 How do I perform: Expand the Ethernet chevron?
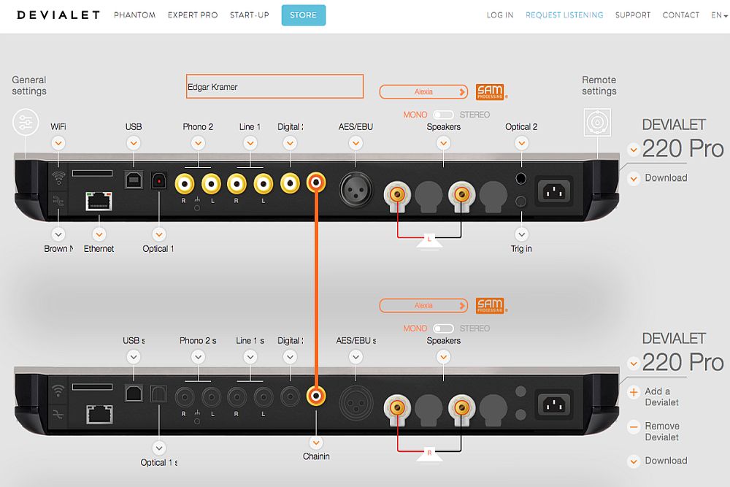click(99, 234)
